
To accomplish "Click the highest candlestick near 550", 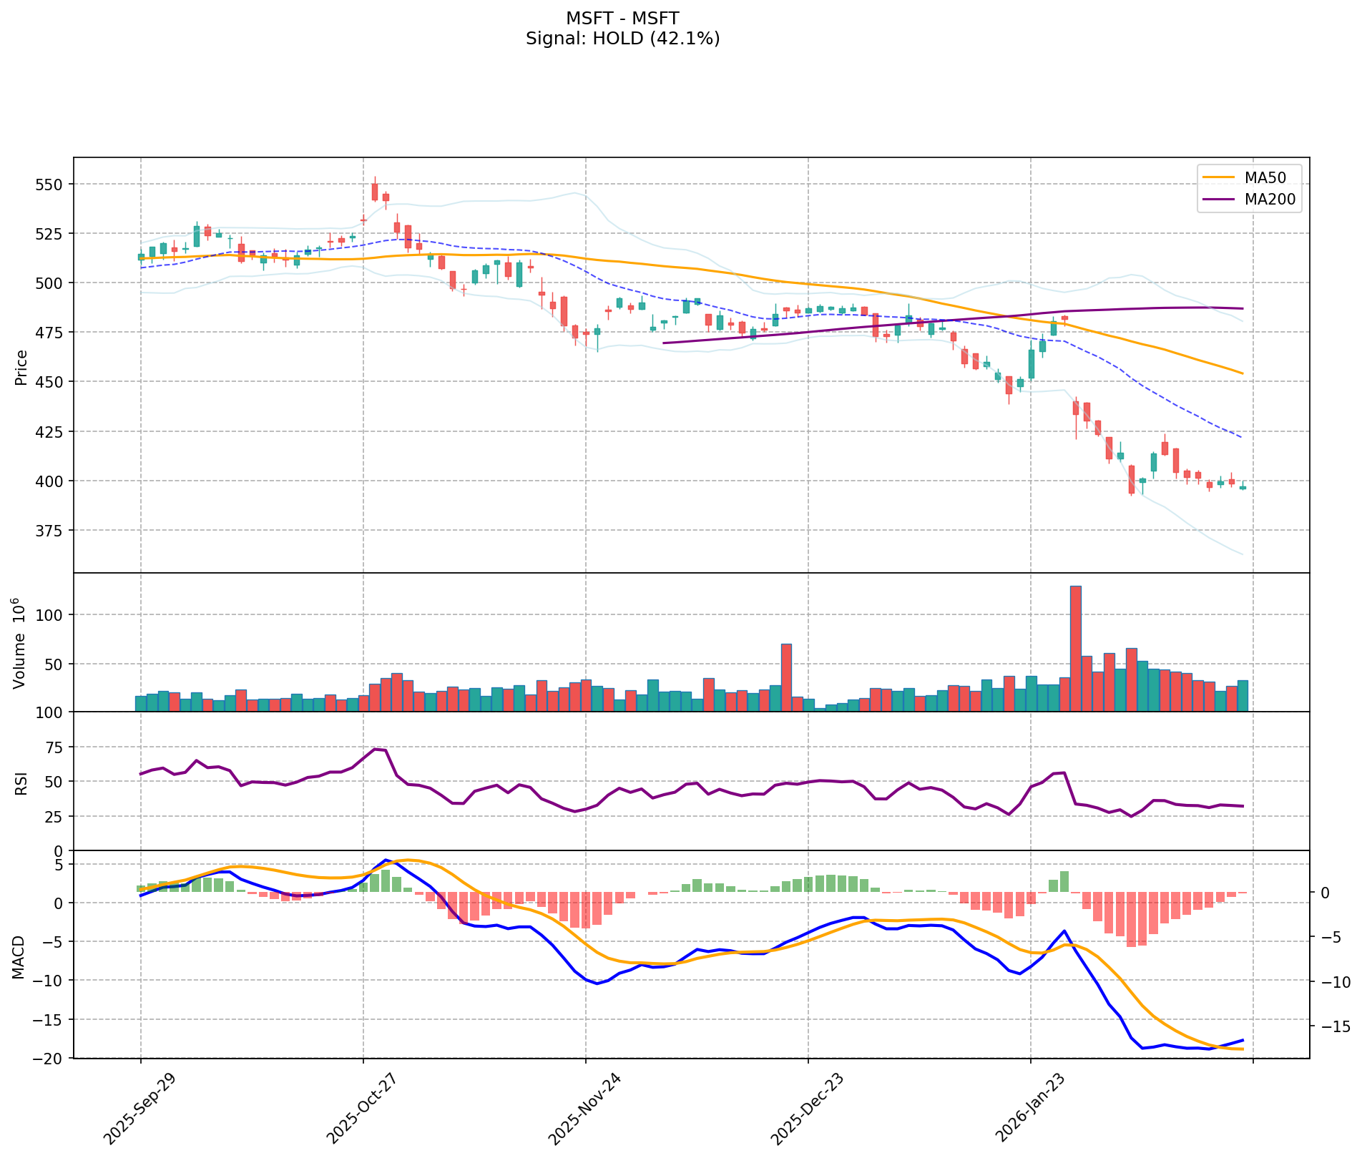I will 374,192.
